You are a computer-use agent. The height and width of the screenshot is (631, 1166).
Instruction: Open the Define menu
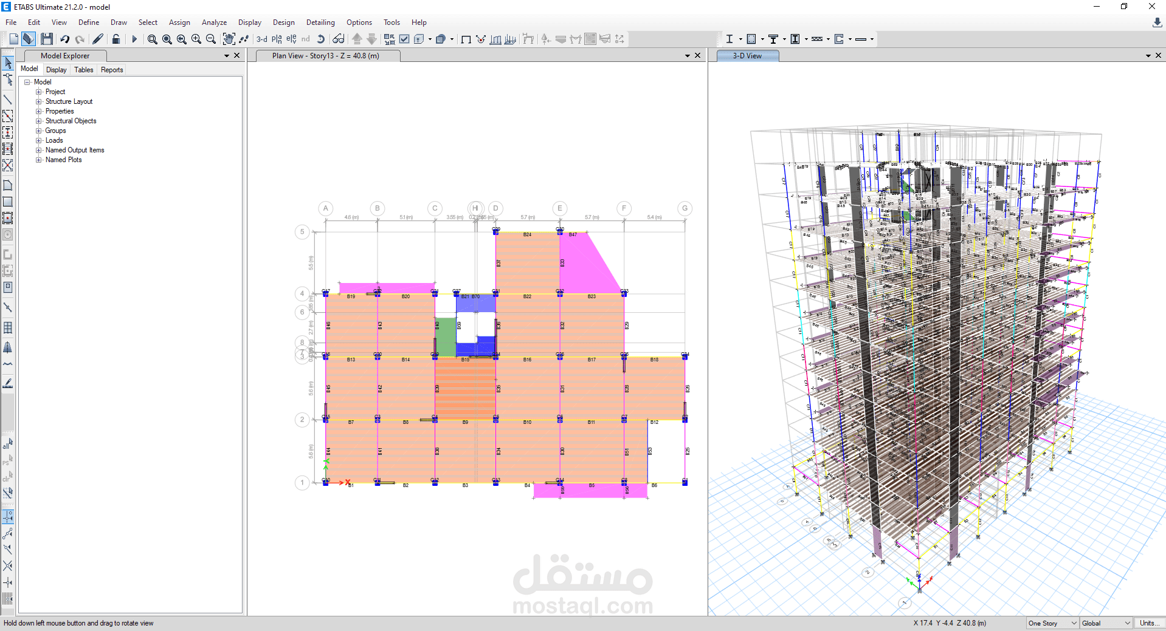click(x=89, y=22)
